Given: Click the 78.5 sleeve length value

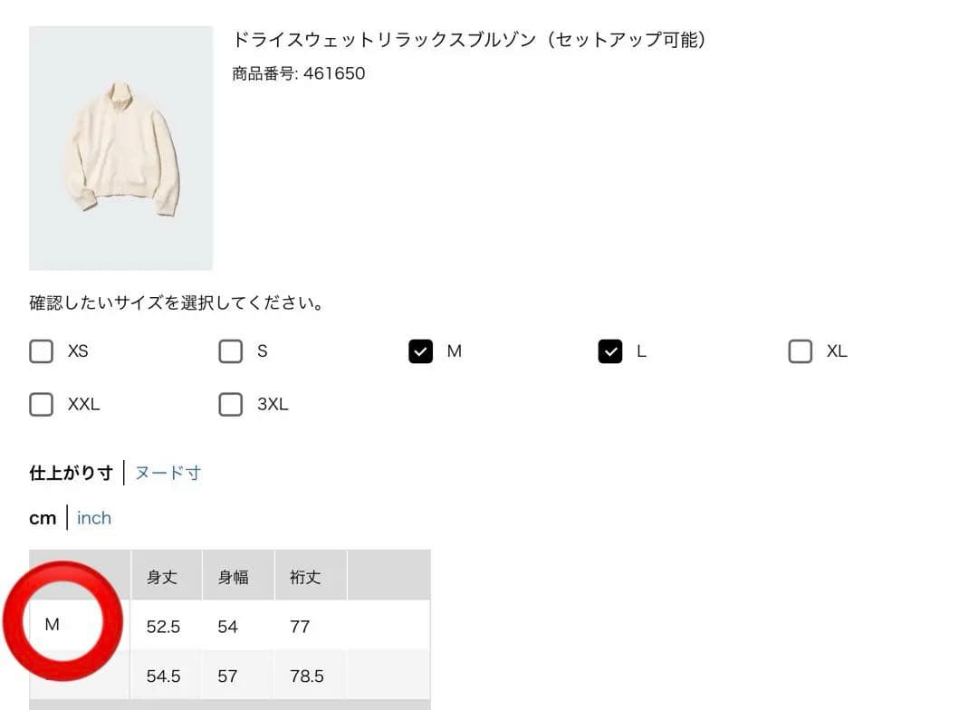Looking at the screenshot, I should tap(307, 676).
